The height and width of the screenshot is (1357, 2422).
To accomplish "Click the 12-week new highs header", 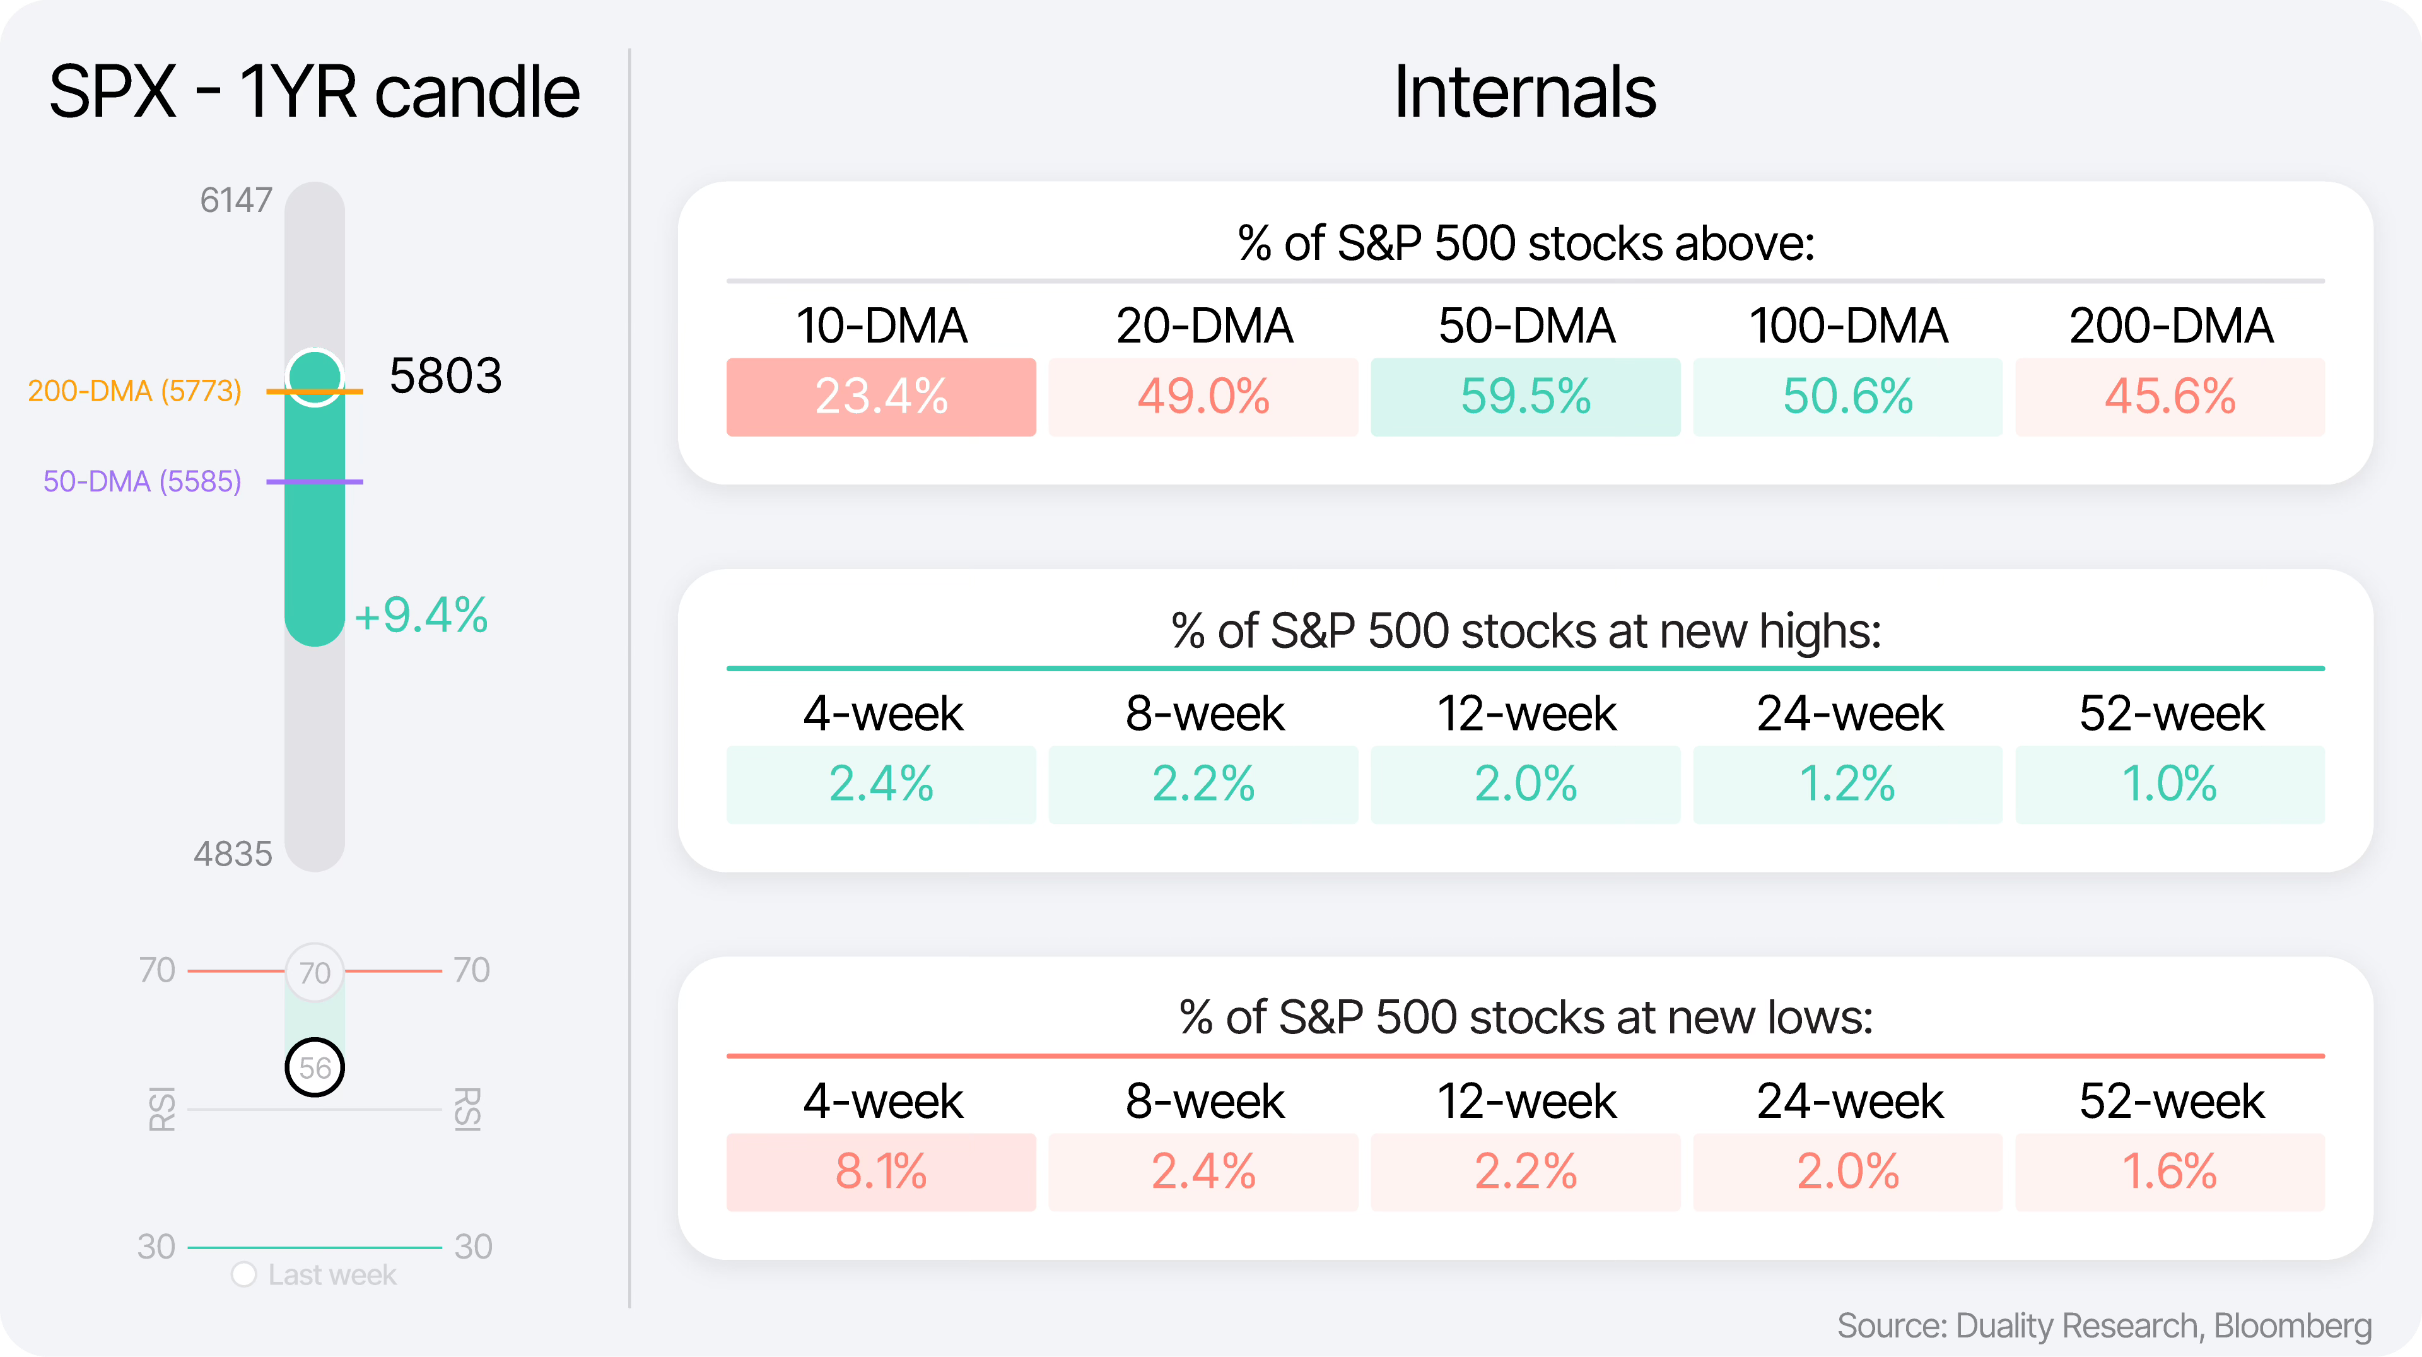I will point(1525,714).
